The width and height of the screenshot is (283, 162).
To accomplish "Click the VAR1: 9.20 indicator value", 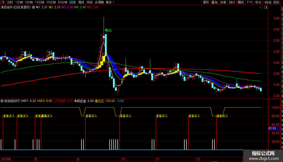I will (x=28, y=101).
